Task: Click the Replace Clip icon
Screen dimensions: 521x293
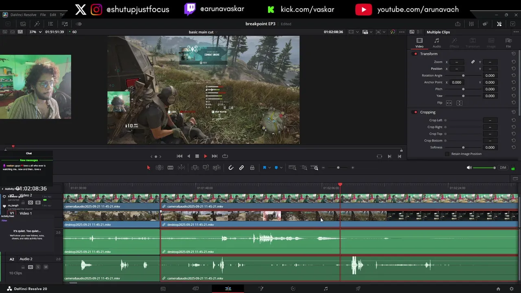Action: coord(217,168)
